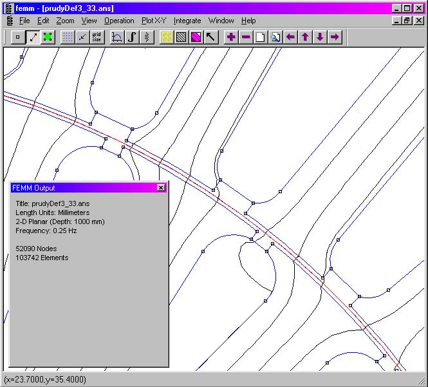This screenshot has width=428, height=387.
Task: Open the Zoom menu
Action: click(65, 21)
